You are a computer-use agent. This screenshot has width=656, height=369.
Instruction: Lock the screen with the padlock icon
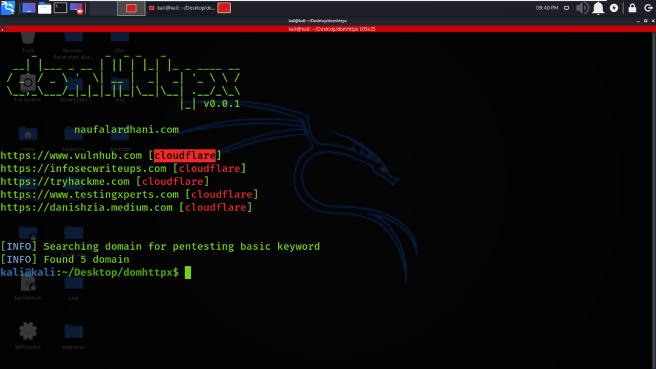(632, 8)
